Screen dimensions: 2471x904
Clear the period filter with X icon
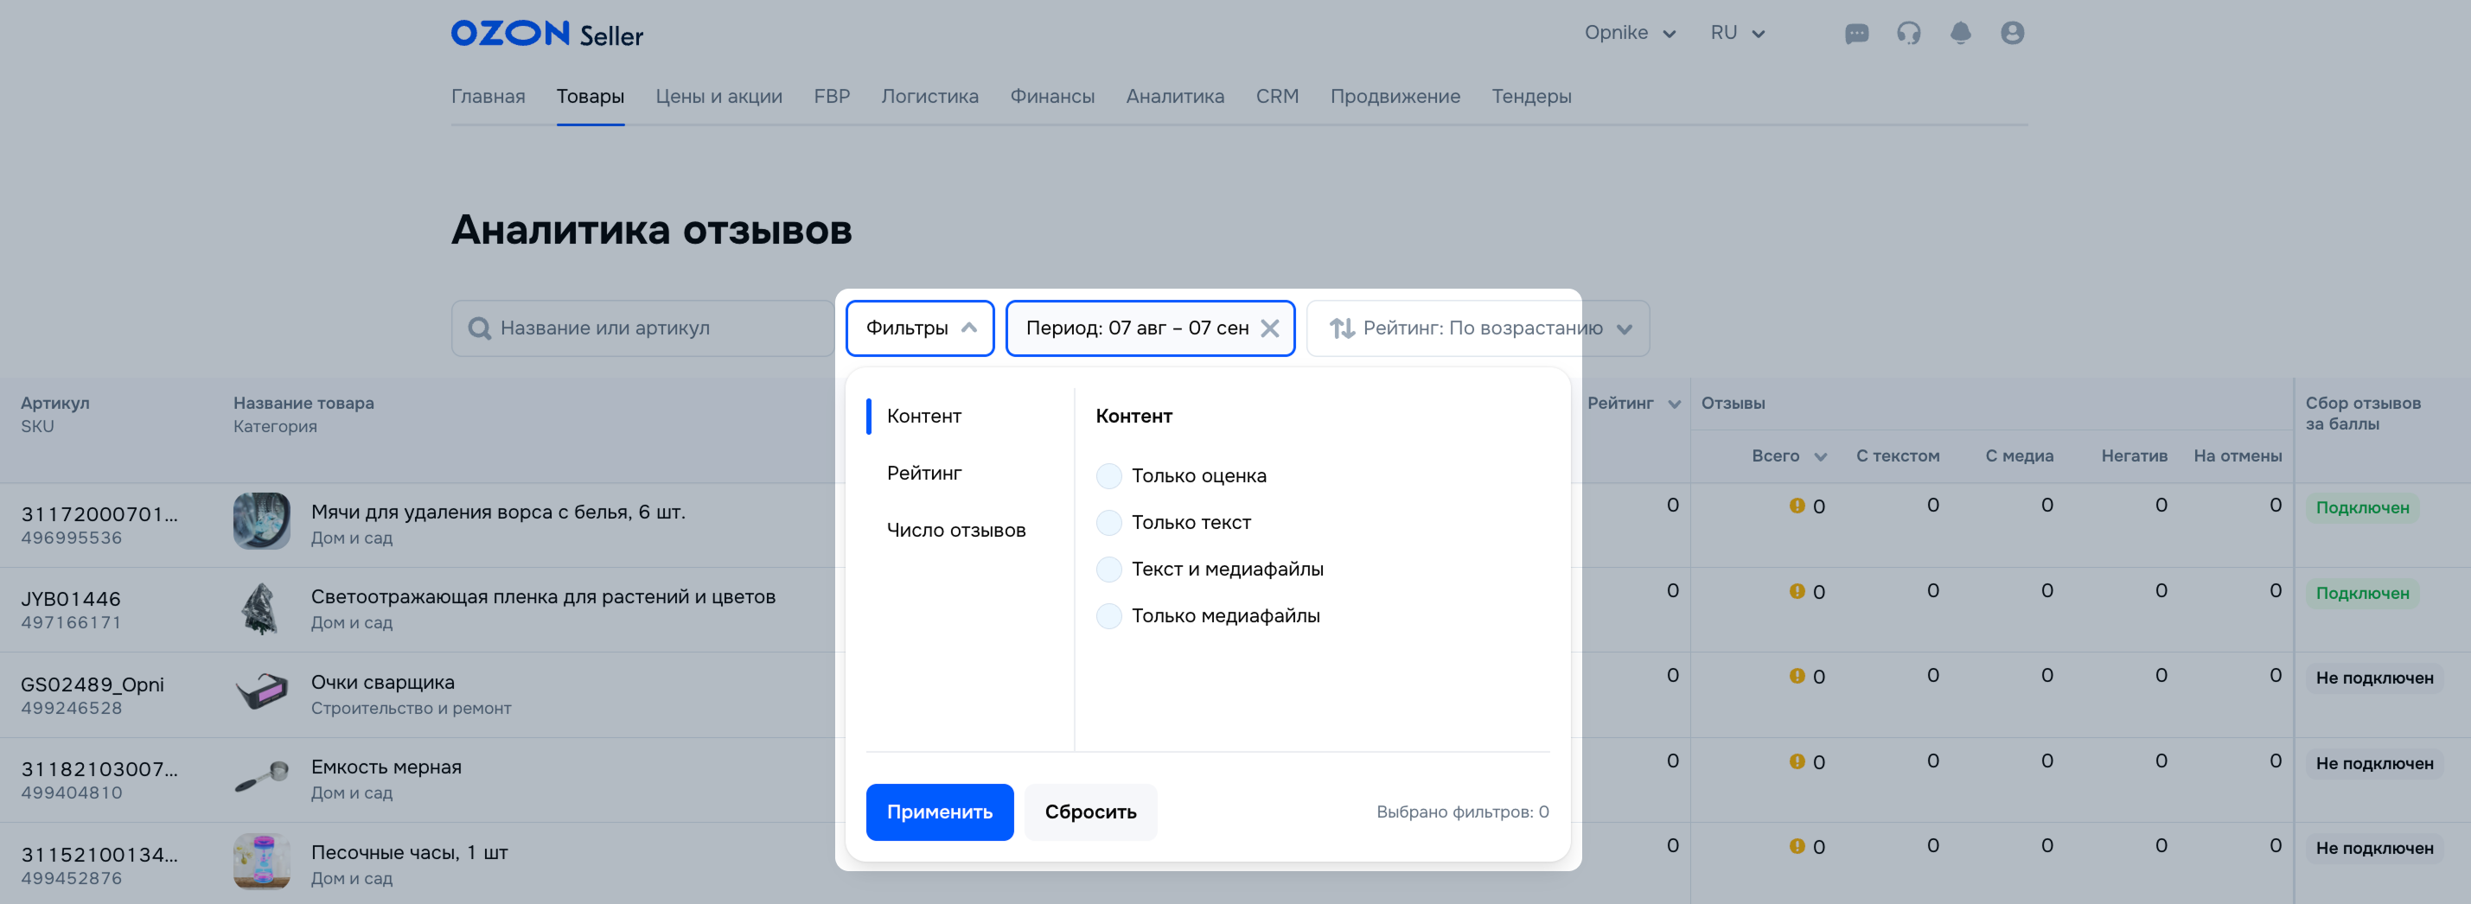(1269, 328)
